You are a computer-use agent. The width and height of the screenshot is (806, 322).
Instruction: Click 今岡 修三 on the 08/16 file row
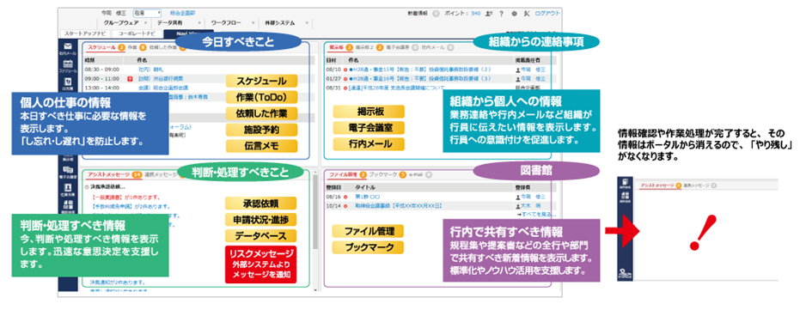(533, 197)
